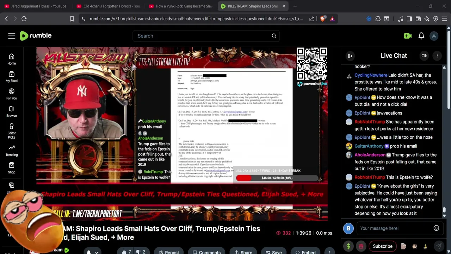The image size is (451, 254).
Task: Click the browser address bar URL
Action: coord(196,19)
